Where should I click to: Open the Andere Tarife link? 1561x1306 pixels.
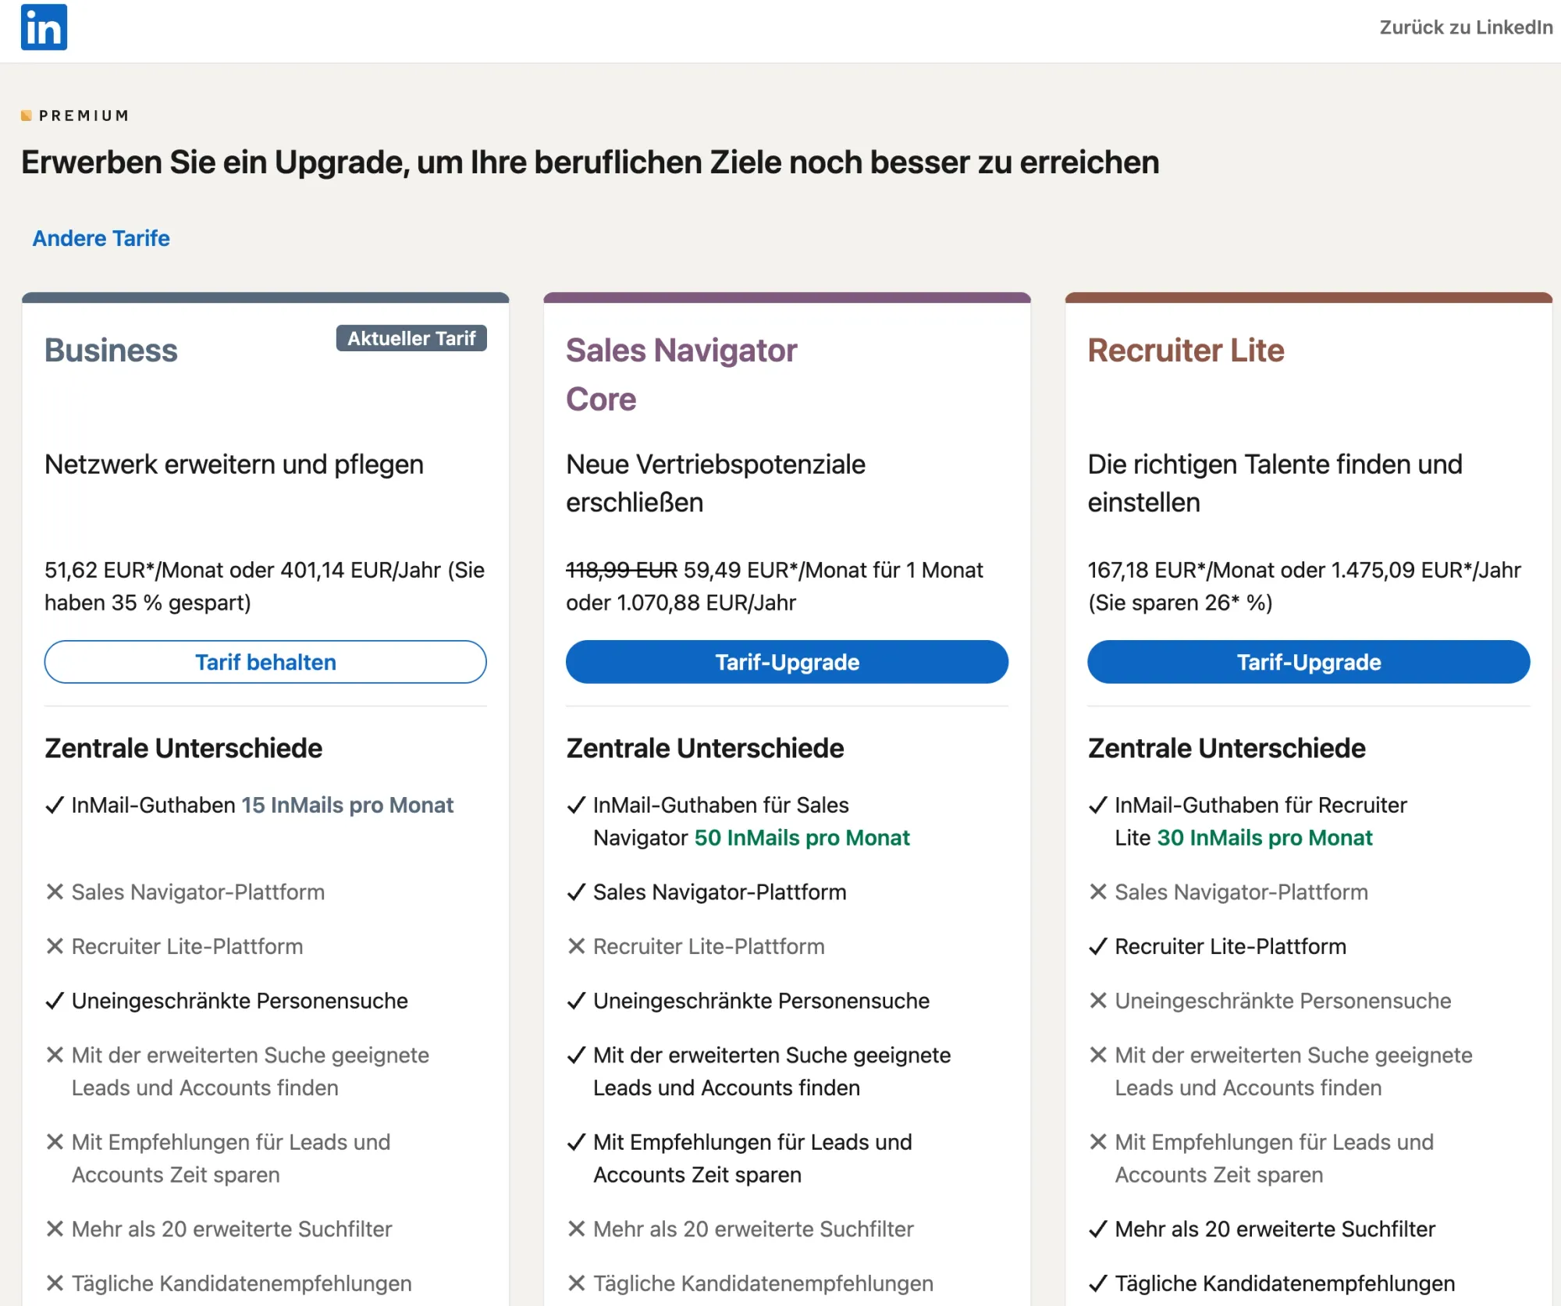pyautogui.click(x=101, y=238)
